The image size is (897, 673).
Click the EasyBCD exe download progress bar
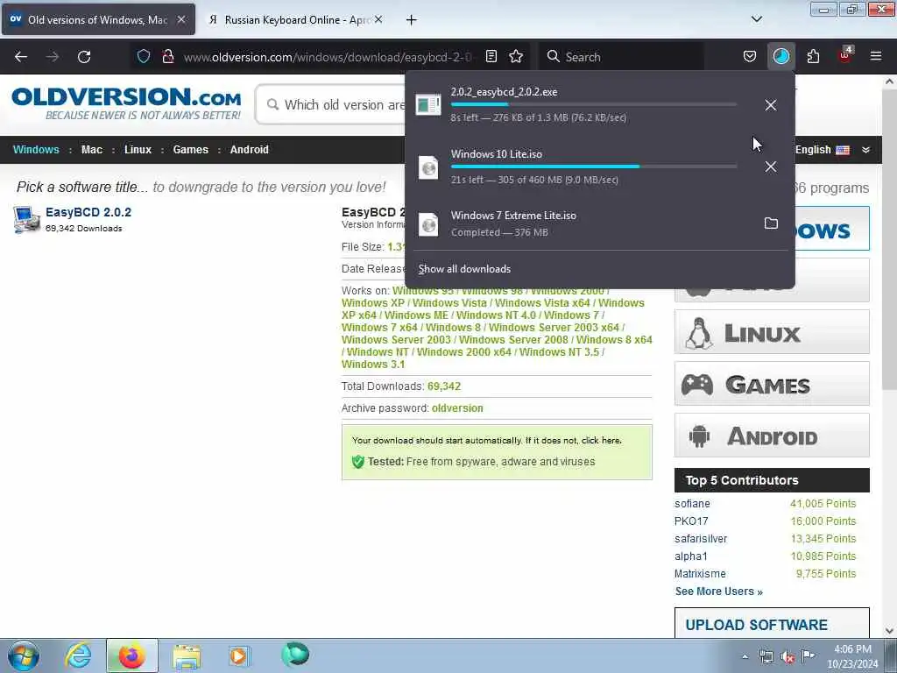click(594, 105)
